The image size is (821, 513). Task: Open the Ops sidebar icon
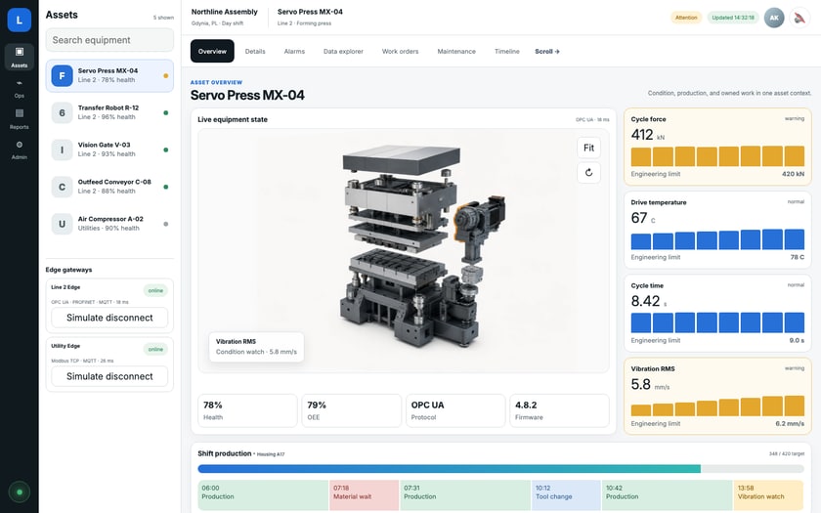20,88
